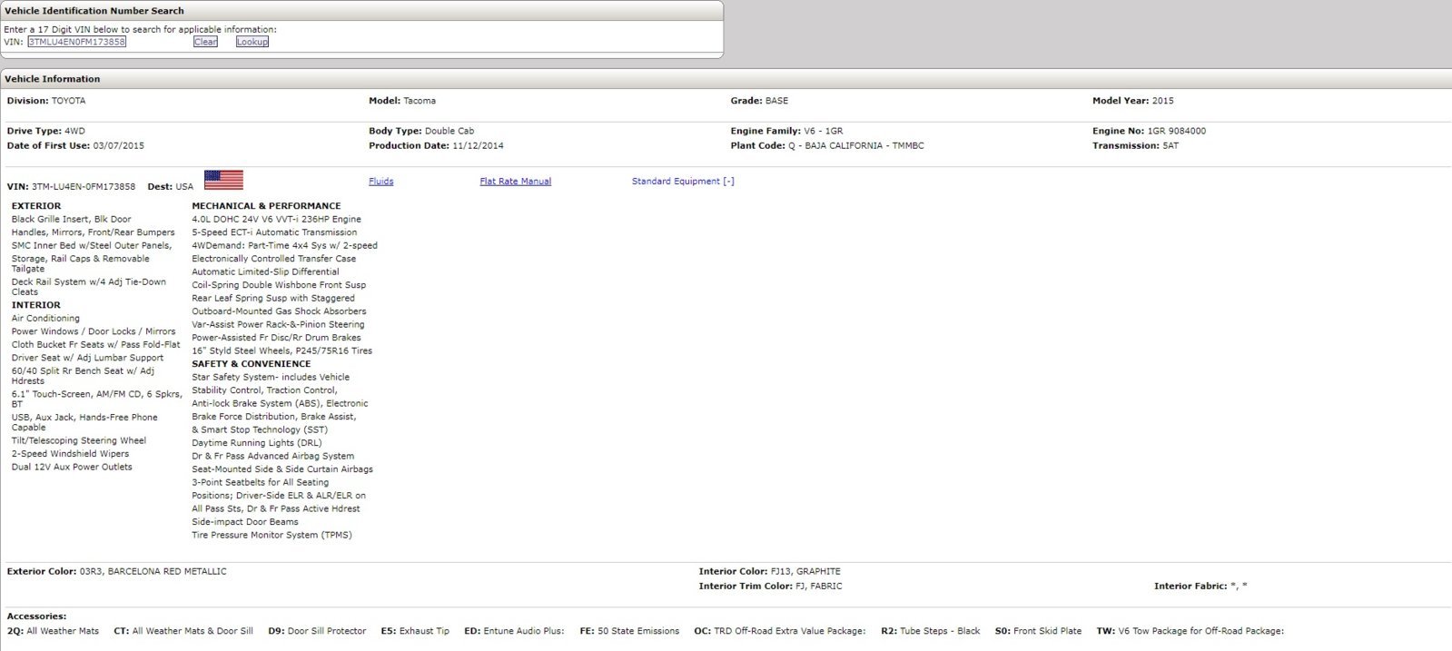Click the 5-Speed ECT-i Automatic Transmission line

point(274,232)
